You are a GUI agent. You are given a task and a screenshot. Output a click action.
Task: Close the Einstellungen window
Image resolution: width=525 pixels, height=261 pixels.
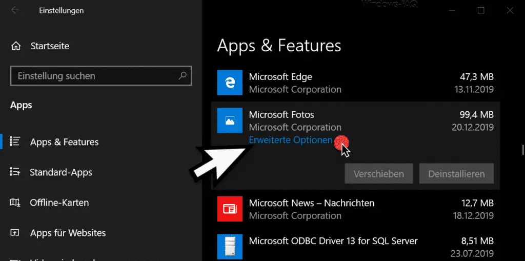pos(510,10)
